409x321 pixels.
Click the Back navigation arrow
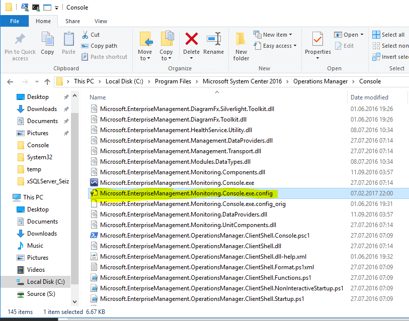click(10, 82)
